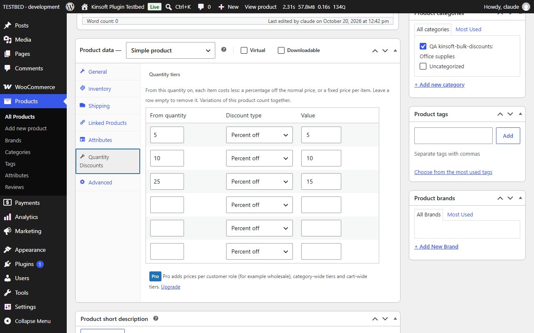Open discount type dropdown for quantity 10 row
The height and width of the screenshot is (333, 534).
[x=259, y=158]
